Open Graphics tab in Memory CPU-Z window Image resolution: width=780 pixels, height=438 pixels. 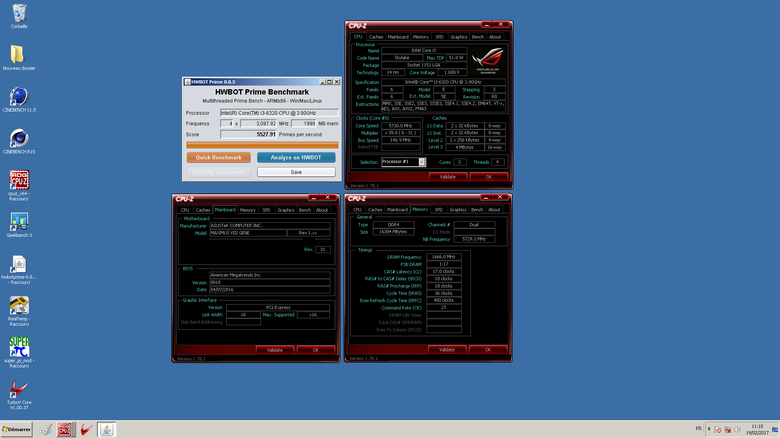click(458, 210)
